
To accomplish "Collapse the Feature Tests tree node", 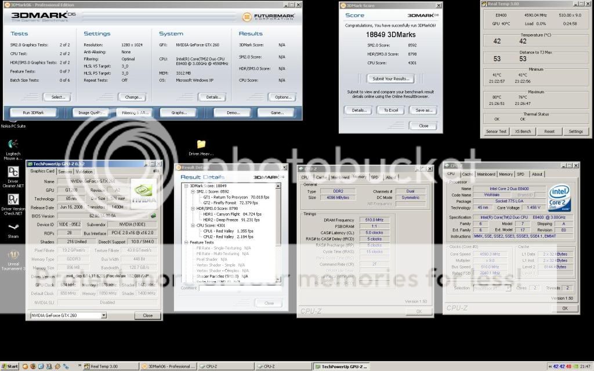I will [x=186, y=242].
